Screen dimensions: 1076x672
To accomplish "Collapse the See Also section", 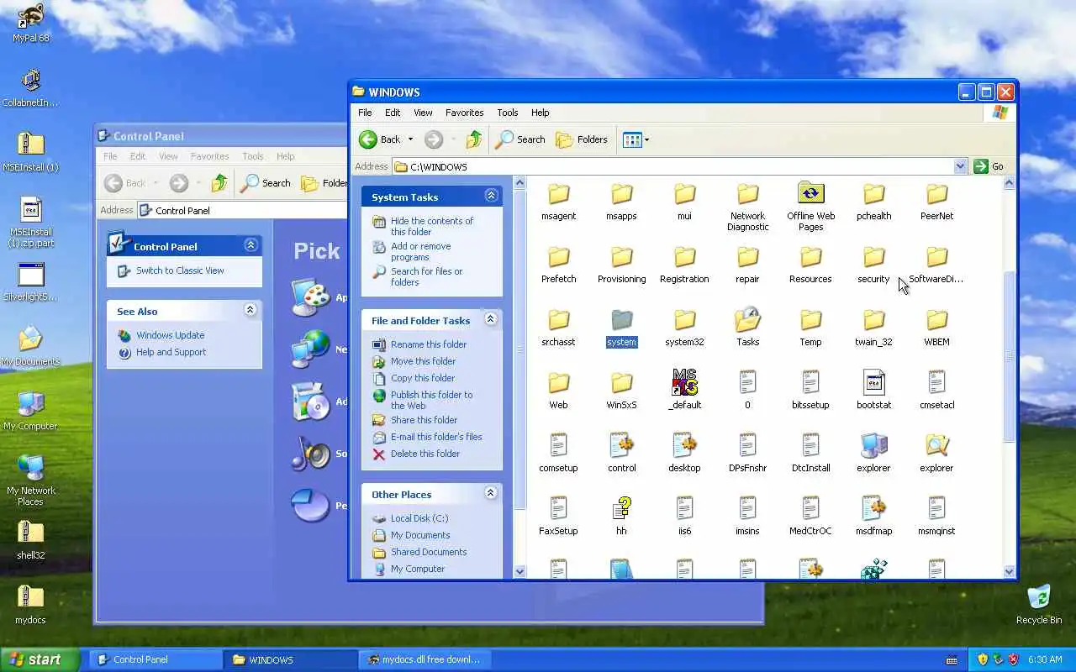I will pyautogui.click(x=251, y=310).
